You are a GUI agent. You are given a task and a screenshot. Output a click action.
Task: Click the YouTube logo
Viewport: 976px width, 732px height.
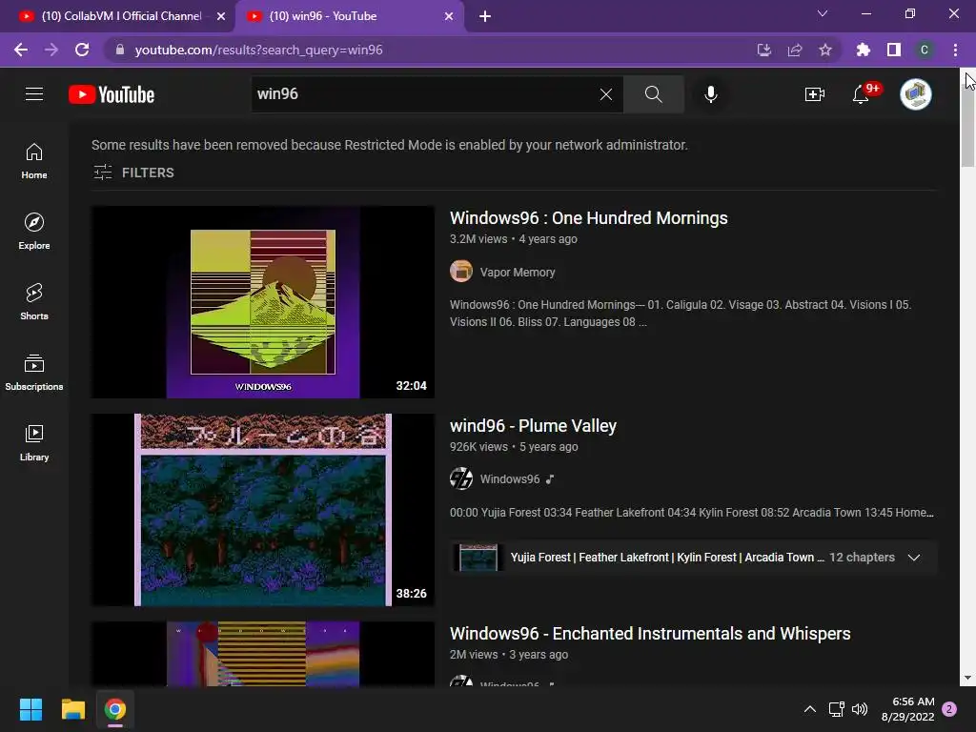tap(112, 94)
